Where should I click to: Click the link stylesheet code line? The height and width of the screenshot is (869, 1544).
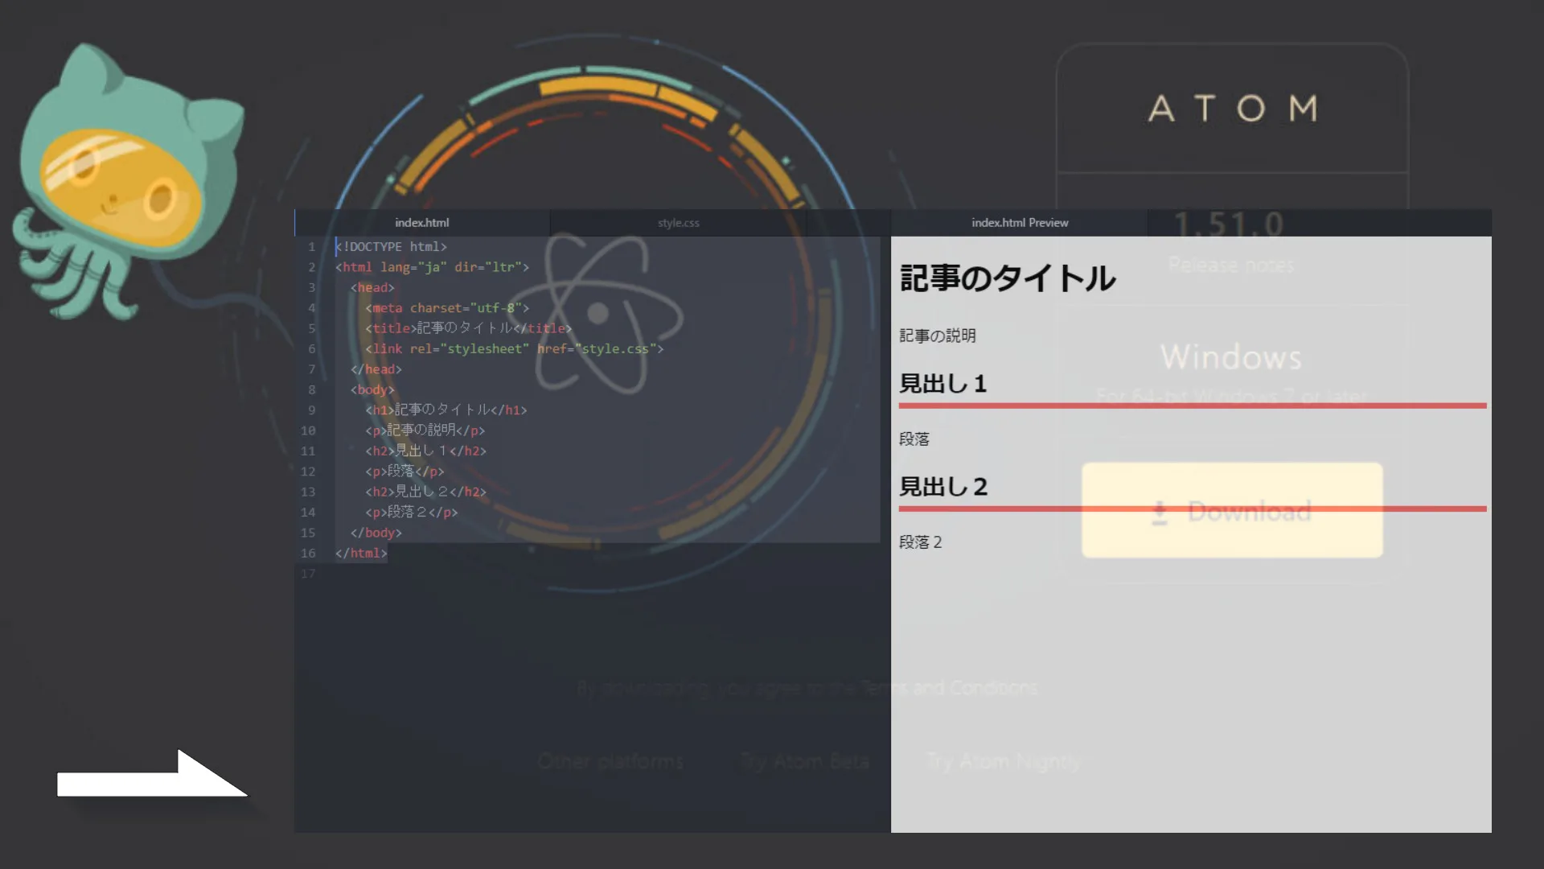[514, 349]
